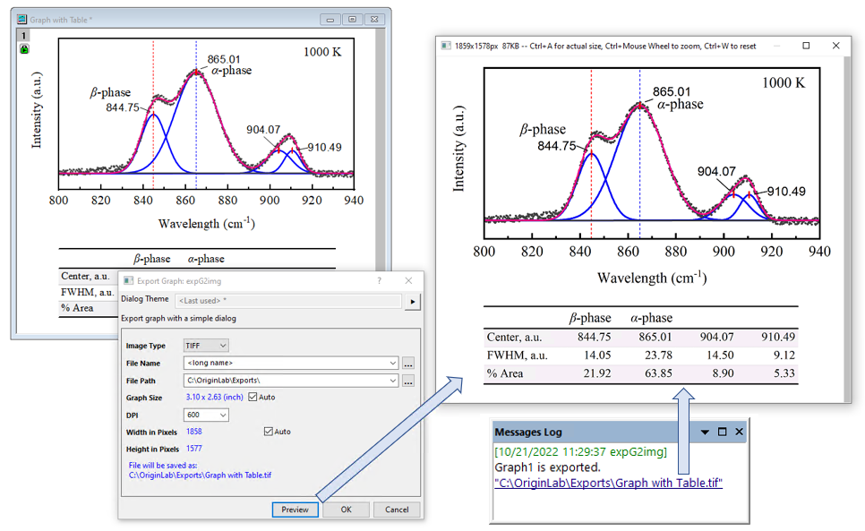Click the File Name input field
Image resolution: width=865 pixels, height=531 pixels.
285,363
